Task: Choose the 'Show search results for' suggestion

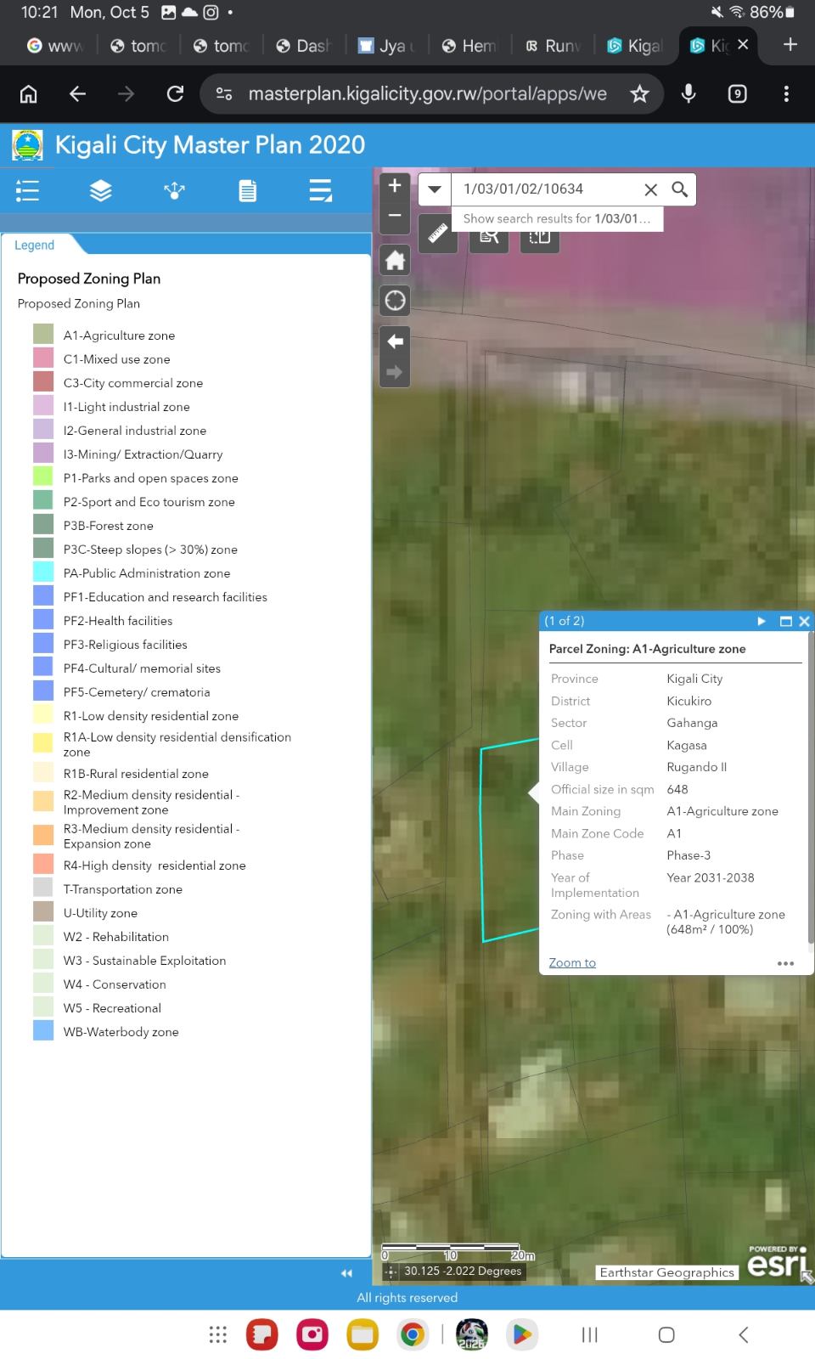Action: [557, 218]
